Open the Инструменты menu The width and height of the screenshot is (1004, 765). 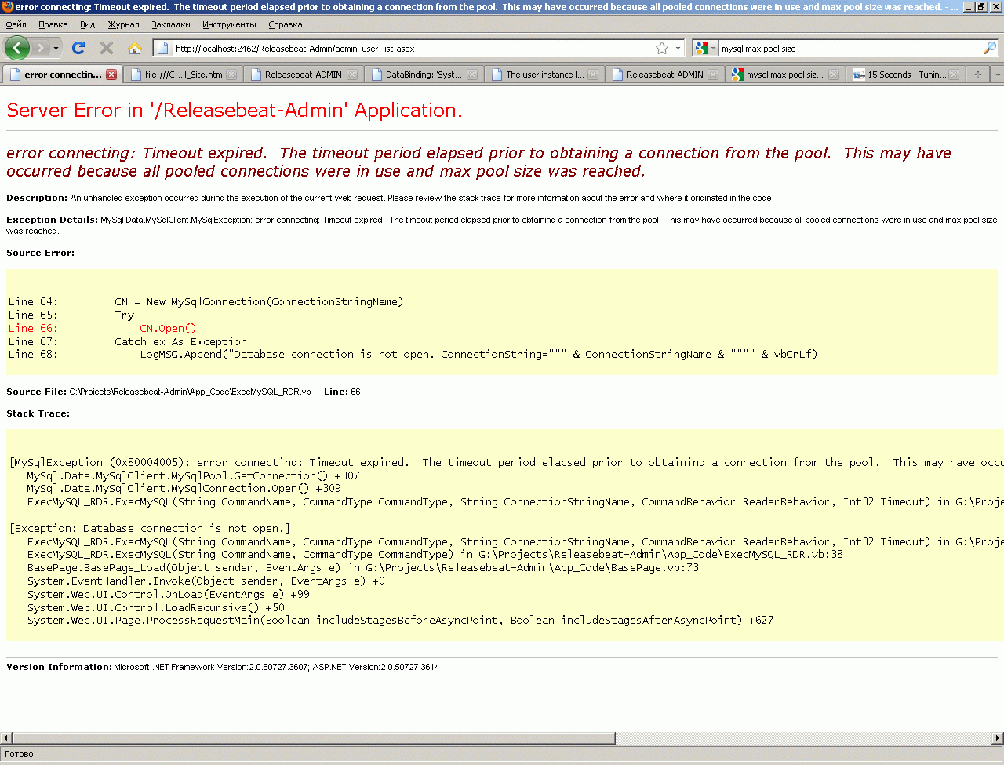[229, 24]
